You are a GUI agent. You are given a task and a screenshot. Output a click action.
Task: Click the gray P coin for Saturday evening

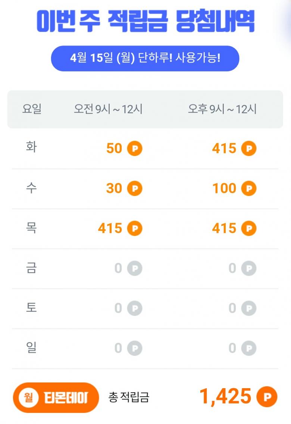coord(249,308)
